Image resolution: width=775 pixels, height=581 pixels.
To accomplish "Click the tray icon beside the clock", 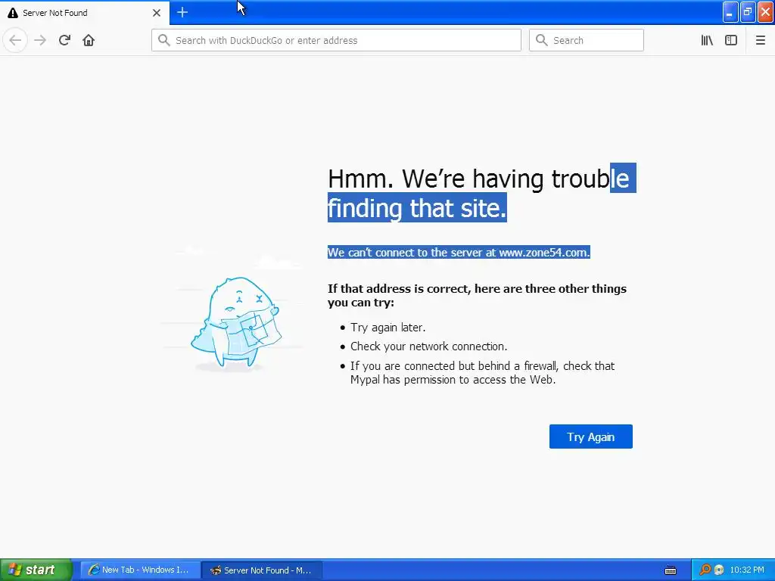I will point(719,570).
